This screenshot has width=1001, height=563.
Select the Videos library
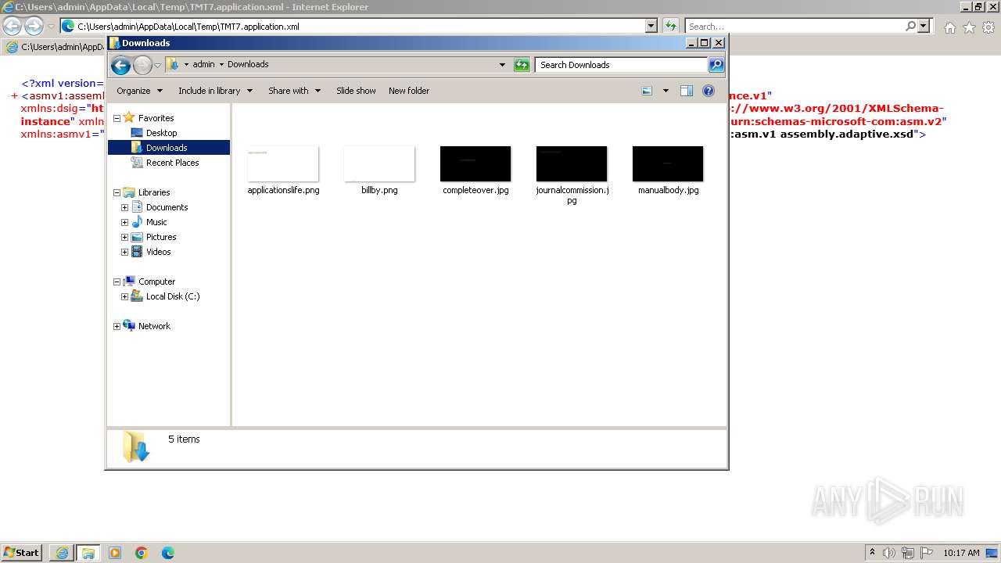[x=158, y=252]
